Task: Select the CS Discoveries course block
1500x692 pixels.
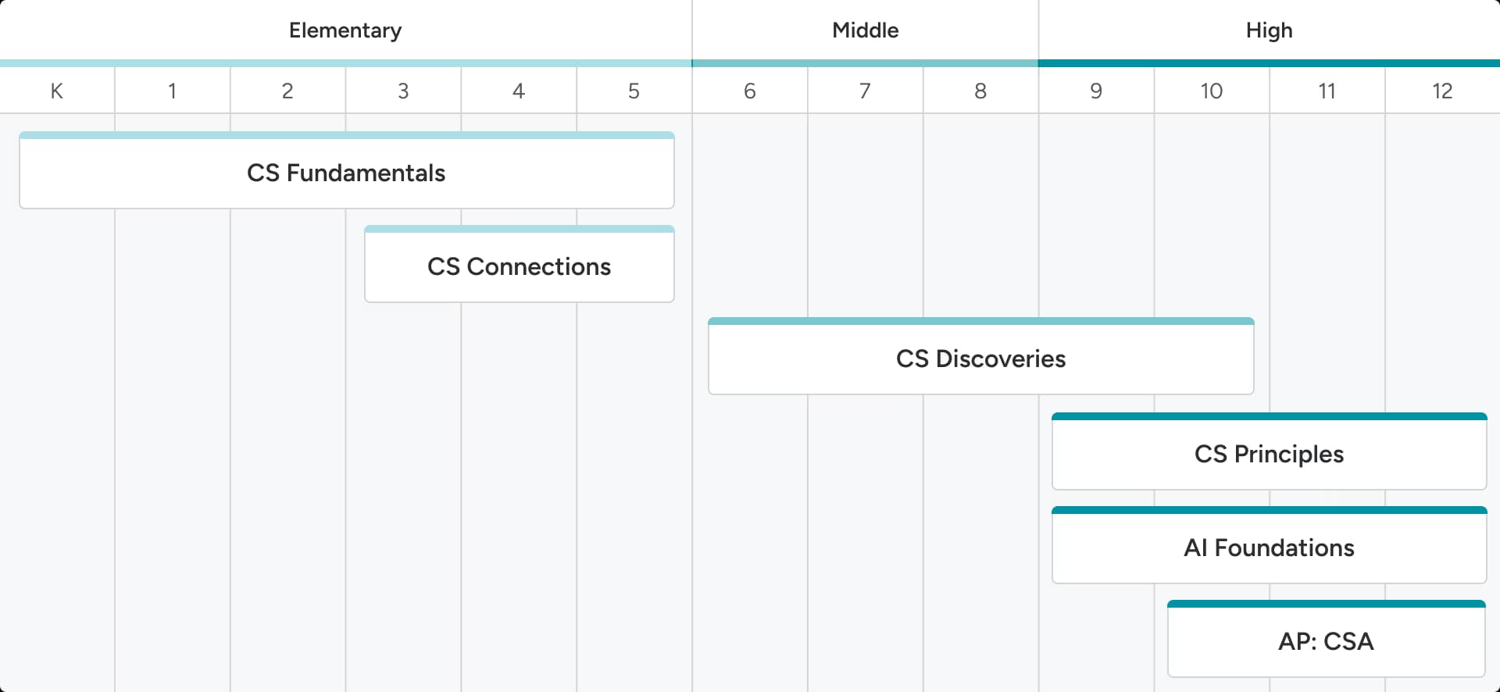Action: 980,358
